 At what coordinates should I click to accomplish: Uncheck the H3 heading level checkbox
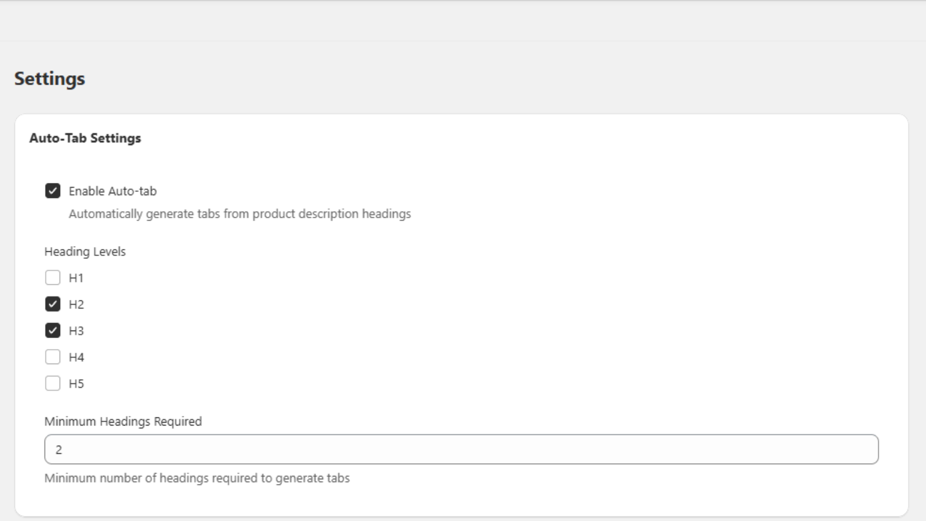(x=53, y=331)
